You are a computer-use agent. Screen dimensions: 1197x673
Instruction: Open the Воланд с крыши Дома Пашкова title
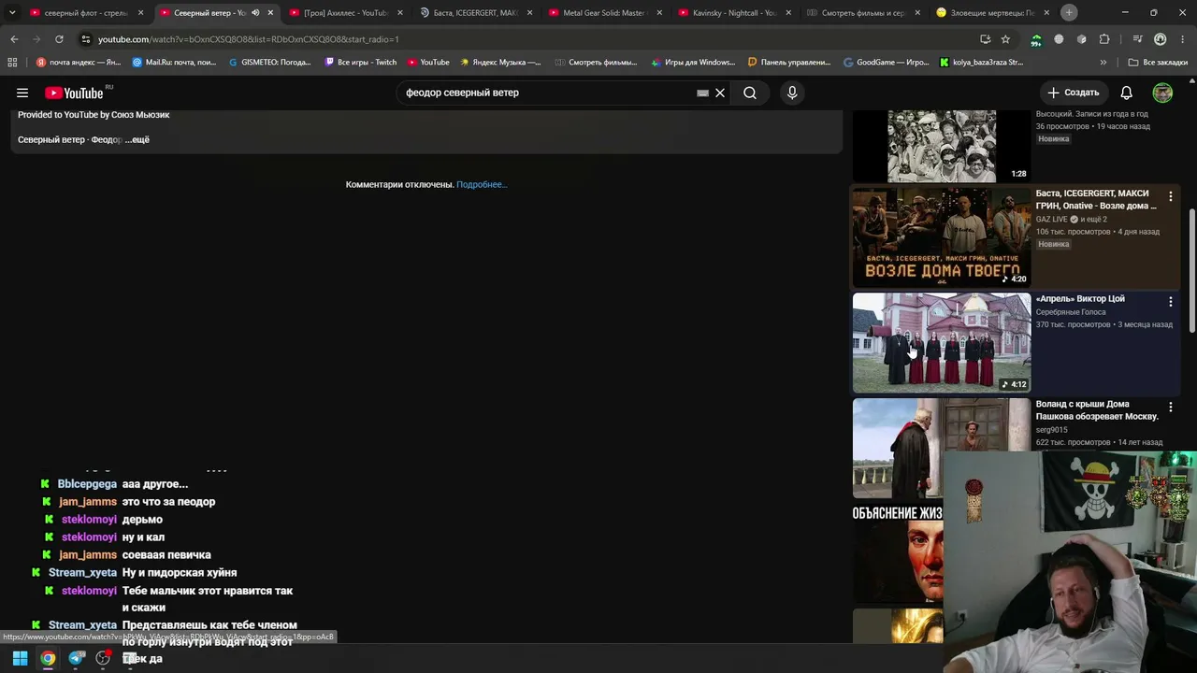[1097, 410]
